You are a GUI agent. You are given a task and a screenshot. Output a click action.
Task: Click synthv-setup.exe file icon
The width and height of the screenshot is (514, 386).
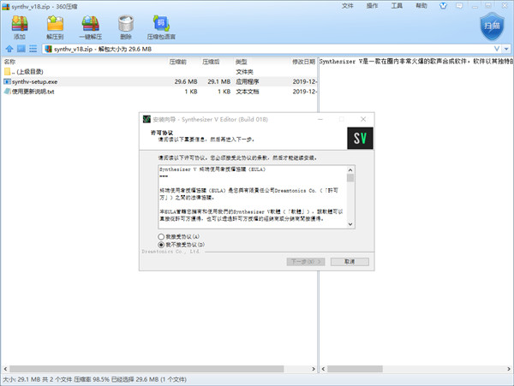(7, 81)
